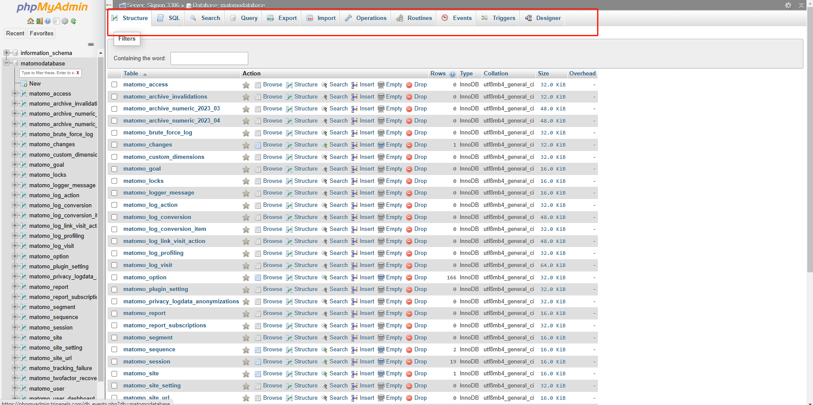The image size is (813, 405).
Task: Open the navigation panel settings gear
Action: click(x=65, y=21)
